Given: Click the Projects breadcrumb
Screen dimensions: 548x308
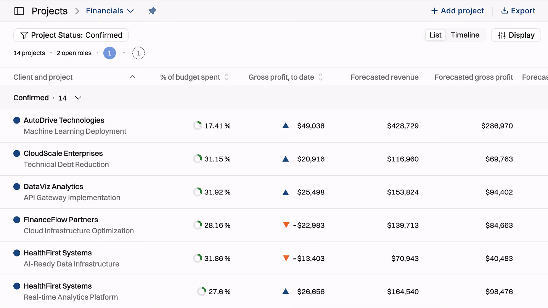Looking at the screenshot, I should pyautogui.click(x=50, y=11).
